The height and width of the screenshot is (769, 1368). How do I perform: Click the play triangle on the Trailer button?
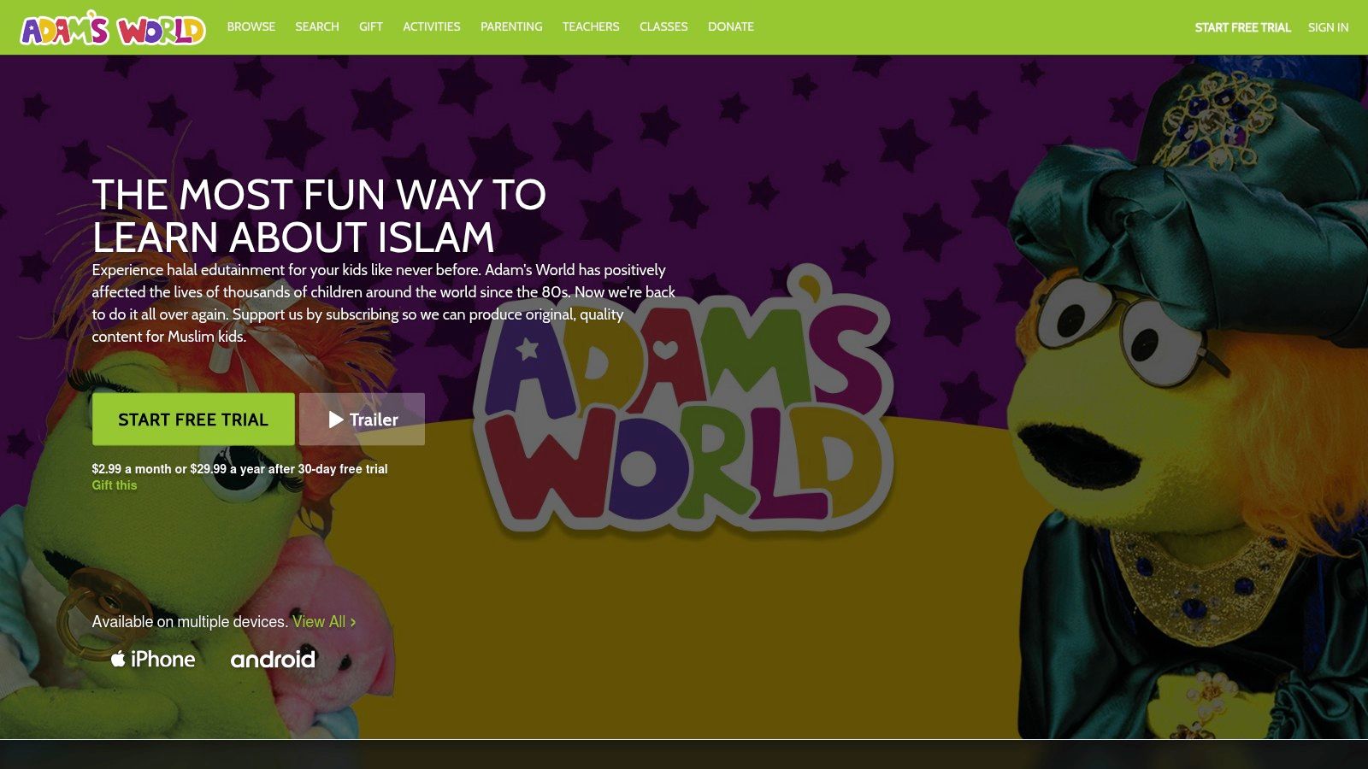click(x=335, y=420)
